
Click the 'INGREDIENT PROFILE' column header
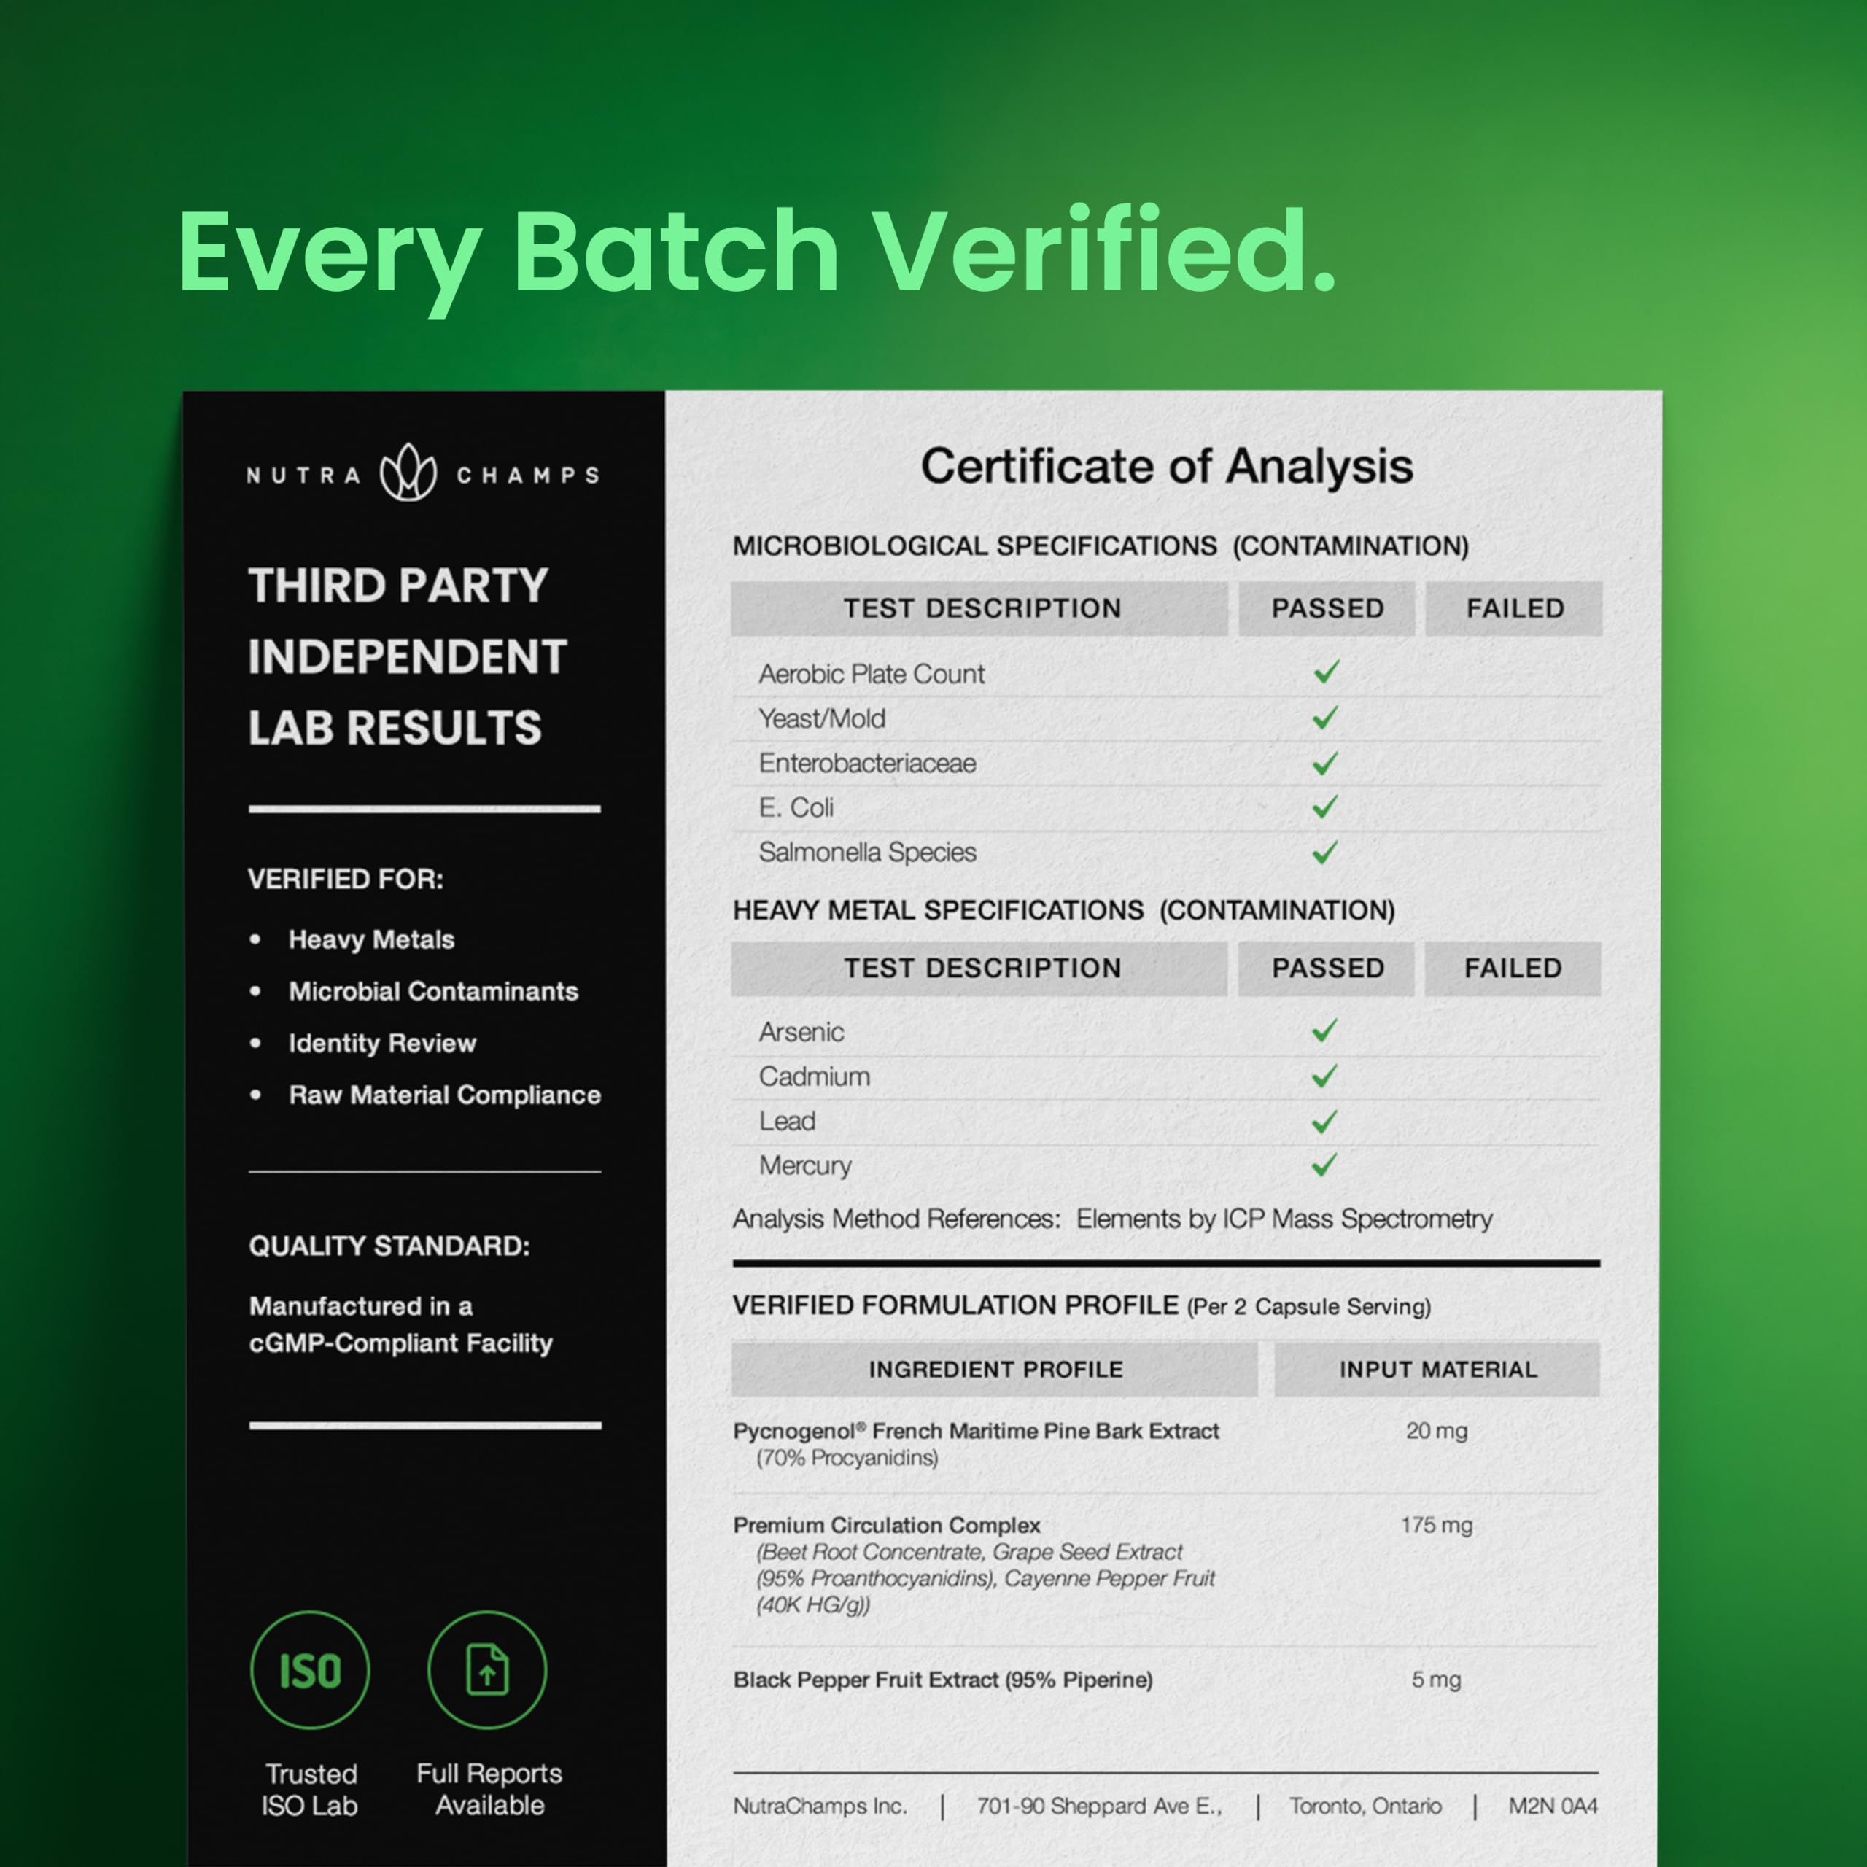[994, 1368]
